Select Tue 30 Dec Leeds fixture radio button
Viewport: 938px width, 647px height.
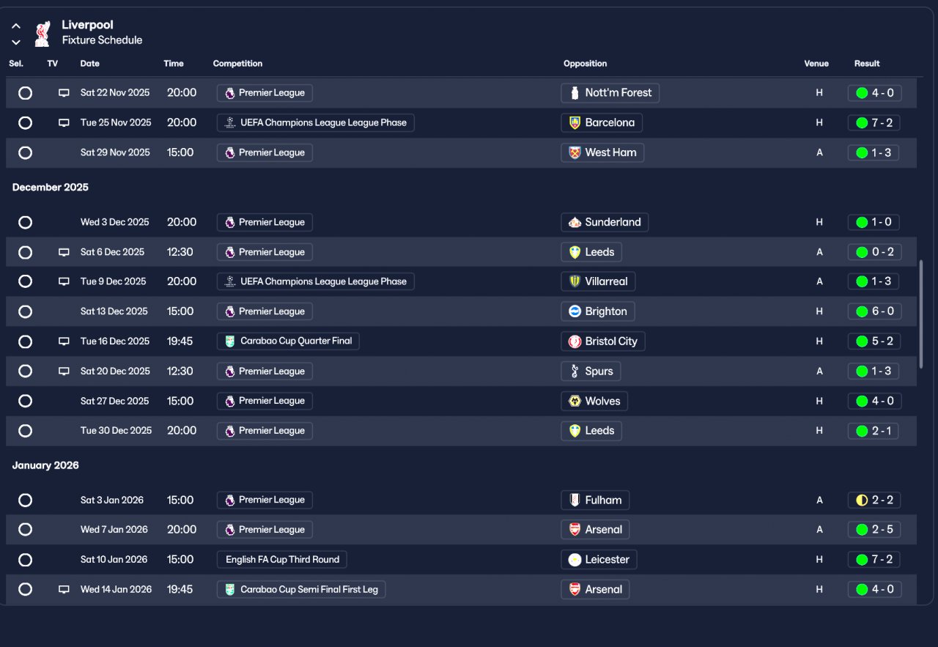(25, 431)
